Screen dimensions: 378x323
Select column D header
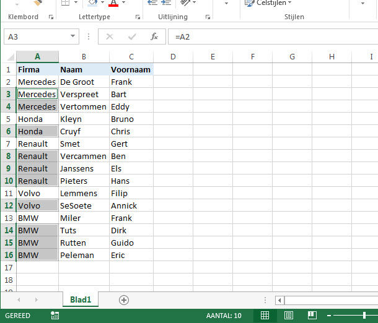pos(173,57)
